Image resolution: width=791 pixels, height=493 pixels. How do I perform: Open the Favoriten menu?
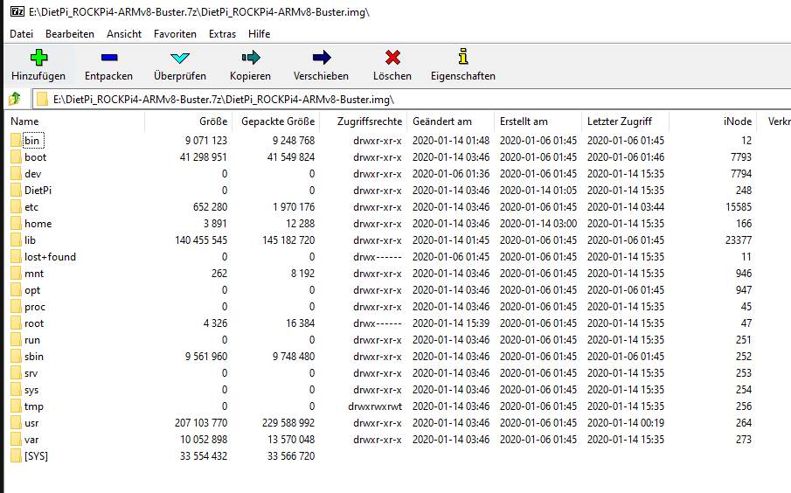point(175,34)
